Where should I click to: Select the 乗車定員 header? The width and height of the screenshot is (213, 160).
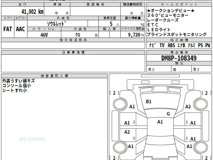(x=109, y=18)
